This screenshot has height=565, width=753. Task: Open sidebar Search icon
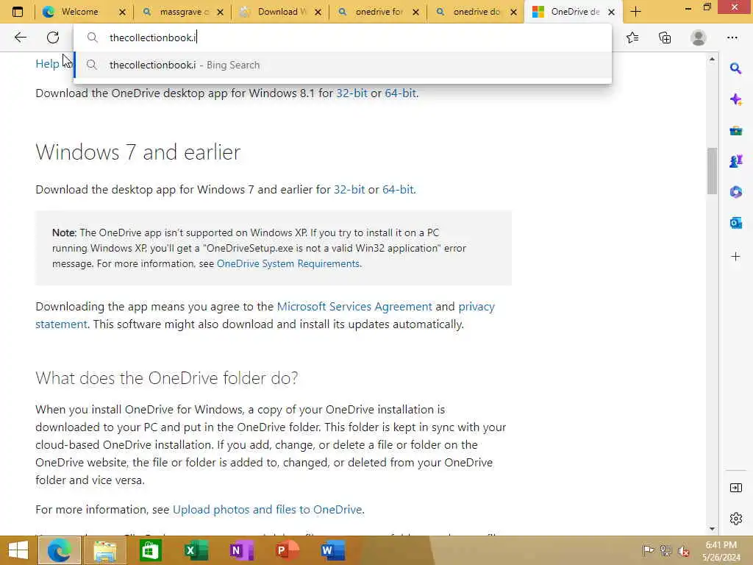coord(735,68)
